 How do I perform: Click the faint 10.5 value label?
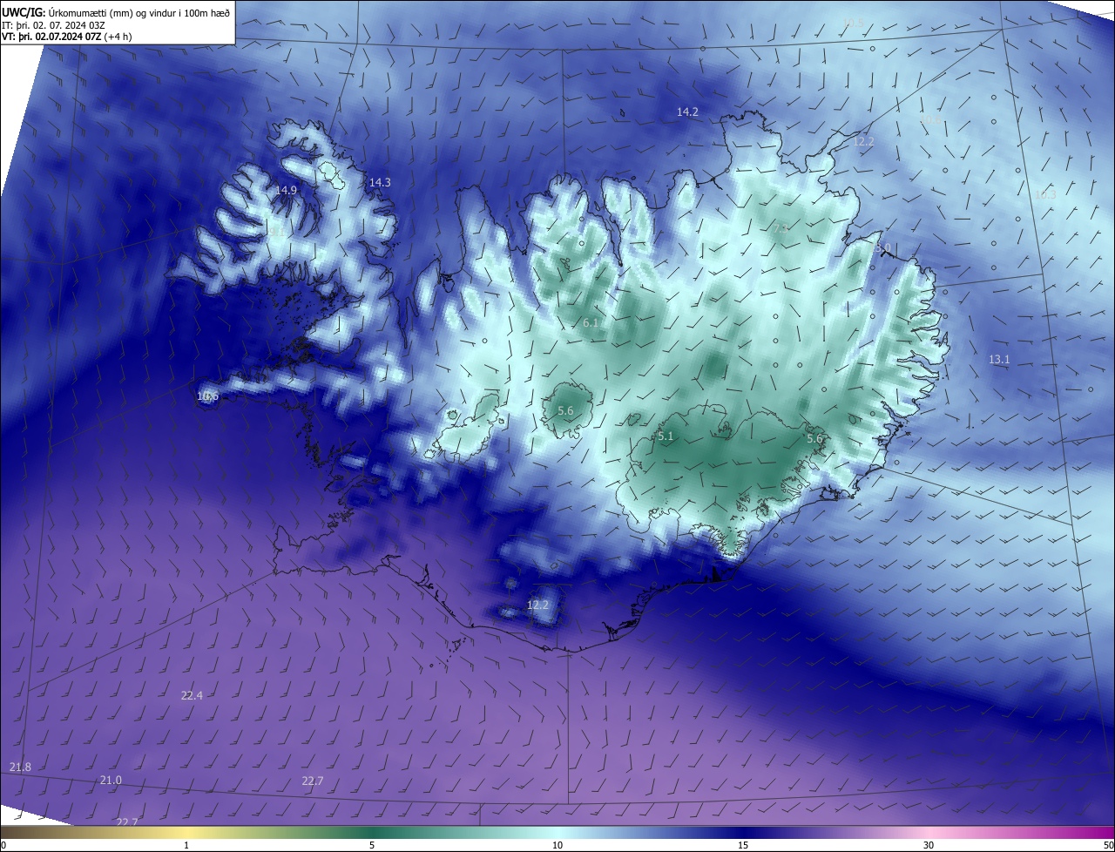[854, 23]
